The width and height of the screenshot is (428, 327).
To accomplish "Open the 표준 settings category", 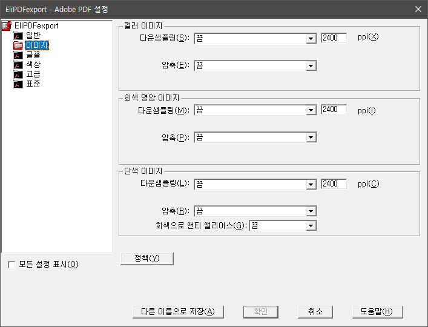I will pyautogui.click(x=33, y=84).
